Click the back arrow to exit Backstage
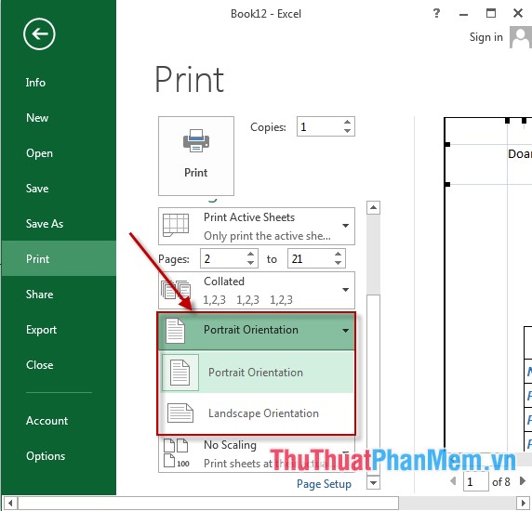This screenshot has width=532, height=511. pyautogui.click(x=39, y=33)
